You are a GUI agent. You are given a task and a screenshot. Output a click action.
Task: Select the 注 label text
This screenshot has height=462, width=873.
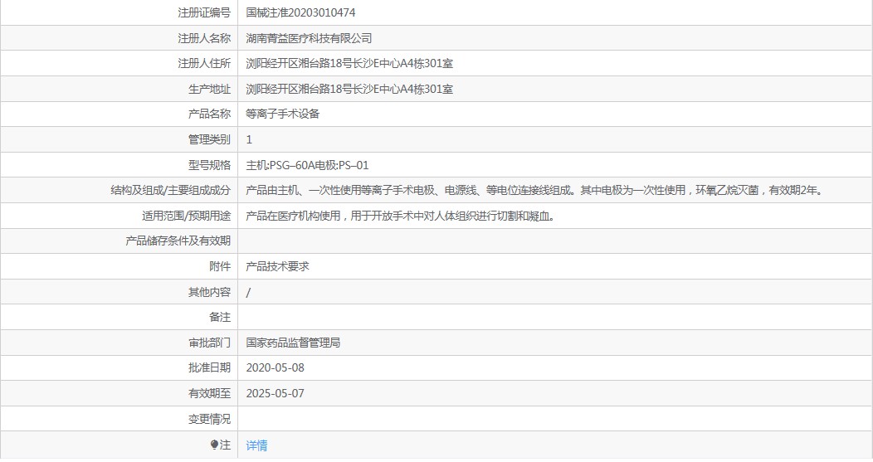tap(225, 445)
